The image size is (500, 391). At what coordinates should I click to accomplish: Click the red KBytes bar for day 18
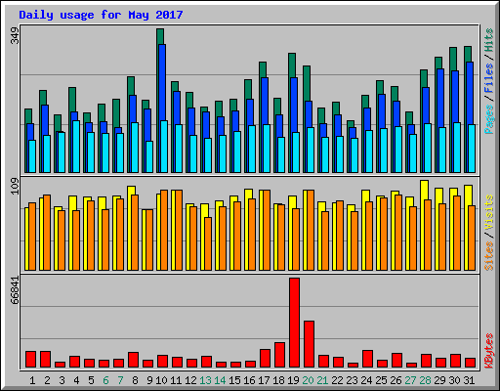point(279,355)
